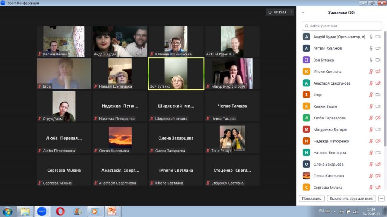Click the Пригласить button
The image size is (387, 217).
[x=311, y=199]
